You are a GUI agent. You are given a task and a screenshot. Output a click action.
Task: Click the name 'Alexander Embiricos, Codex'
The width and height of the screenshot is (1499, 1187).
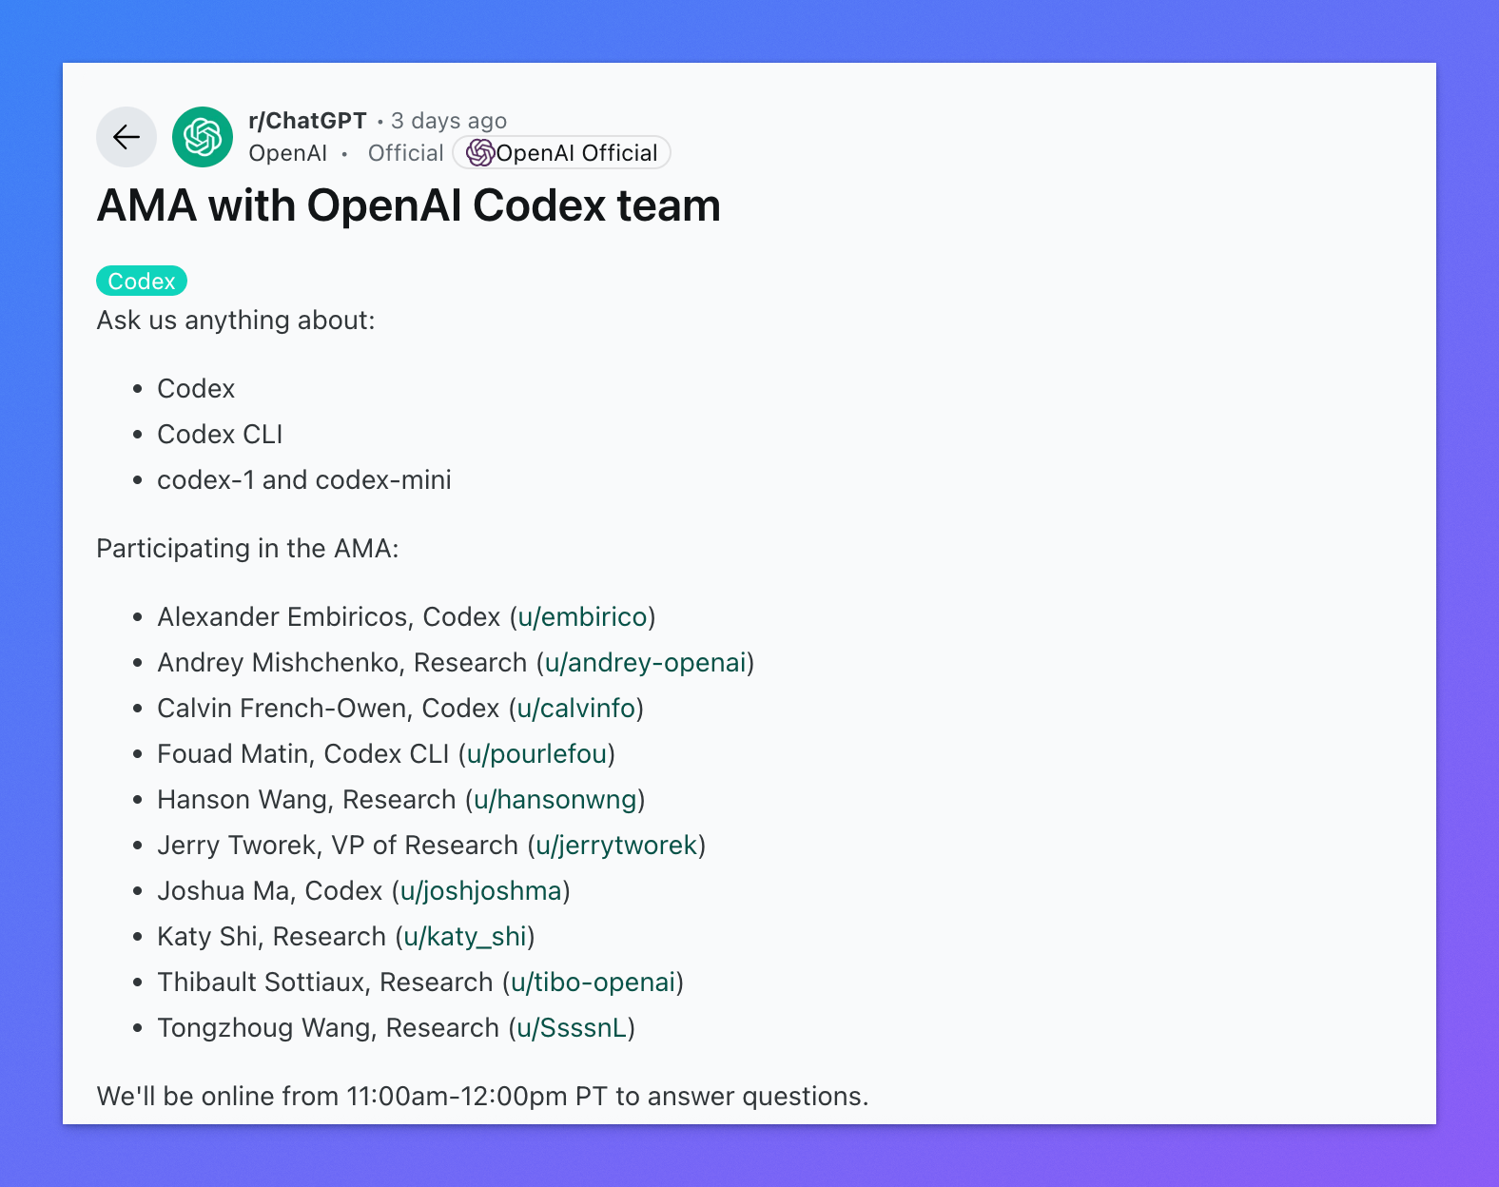(x=329, y=617)
